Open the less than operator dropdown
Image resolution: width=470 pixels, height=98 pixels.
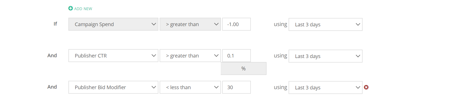click(190, 87)
